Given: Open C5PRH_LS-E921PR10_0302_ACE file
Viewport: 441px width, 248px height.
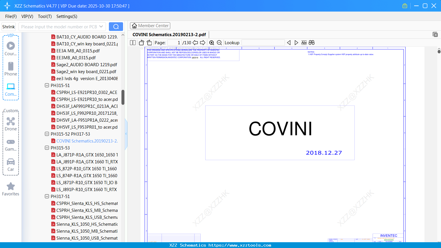Looking at the screenshot, I should click(87, 92).
